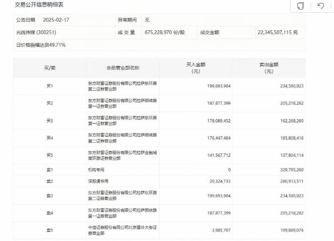
Task: Select the 买2 row label
Action: click(x=50, y=103)
